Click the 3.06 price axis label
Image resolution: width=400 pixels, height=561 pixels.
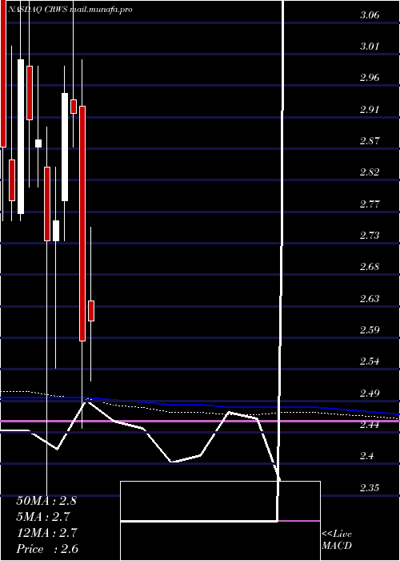point(370,15)
